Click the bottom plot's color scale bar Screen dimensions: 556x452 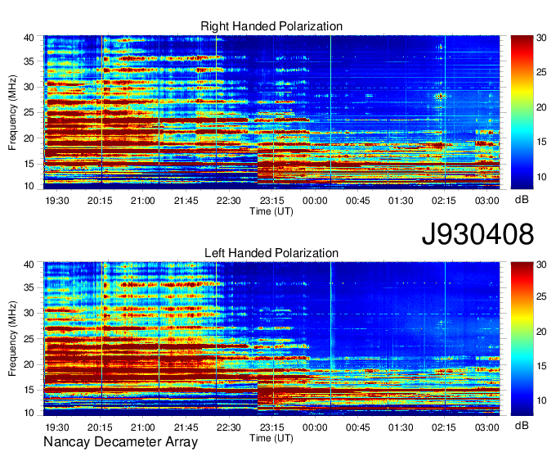(x=522, y=339)
